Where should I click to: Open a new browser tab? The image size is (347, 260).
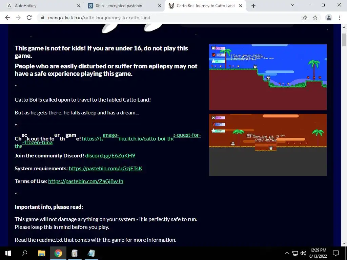pyautogui.click(x=253, y=6)
